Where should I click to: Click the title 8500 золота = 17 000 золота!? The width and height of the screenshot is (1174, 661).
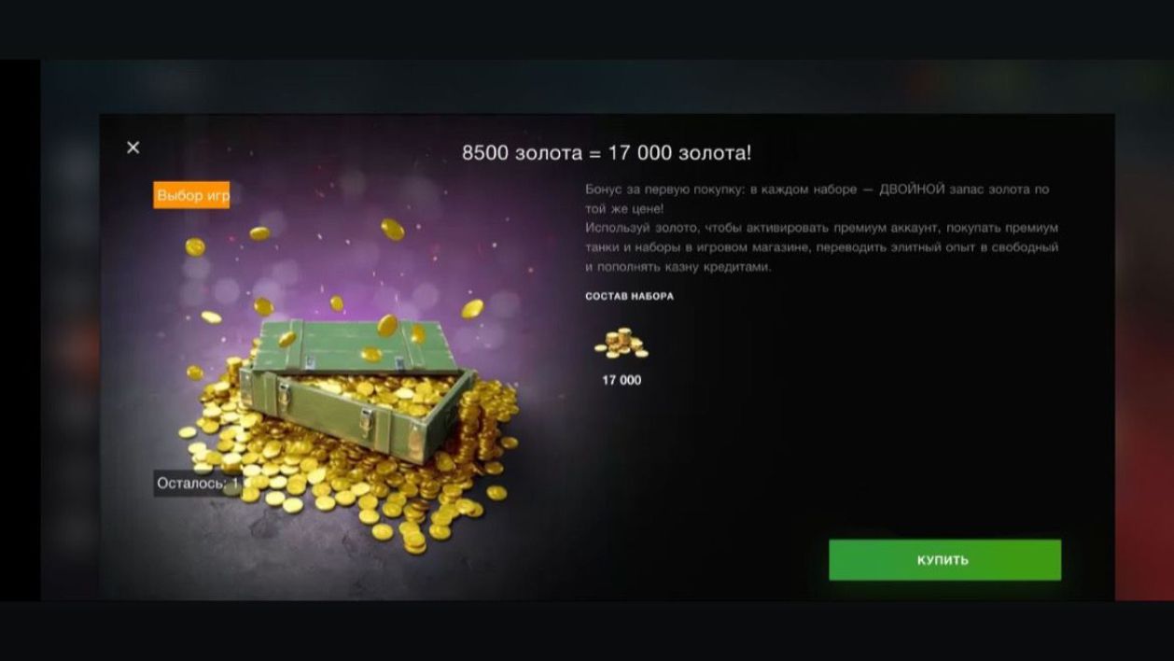click(607, 153)
